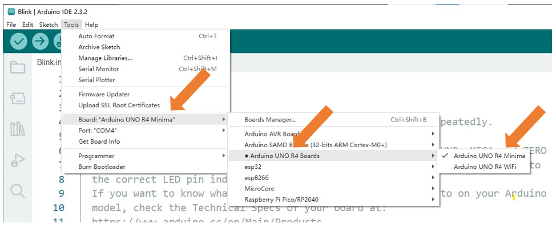Expand Arduino SAMD Boards submenu
556x227 pixels.
pyautogui.click(x=333, y=145)
